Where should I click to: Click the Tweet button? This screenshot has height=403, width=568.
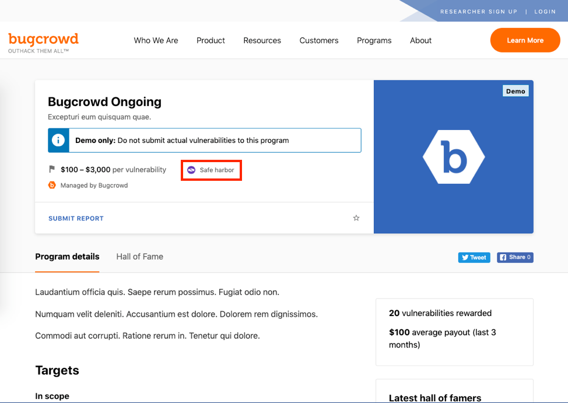pos(474,257)
